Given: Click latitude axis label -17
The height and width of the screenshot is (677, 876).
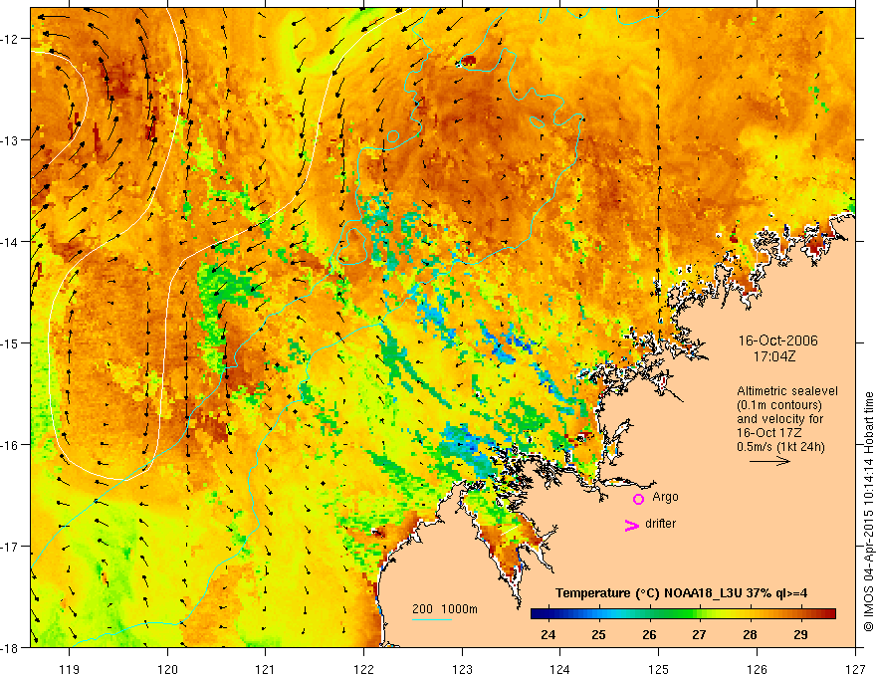Looking at the screenshot, I should tap(11, 547).
